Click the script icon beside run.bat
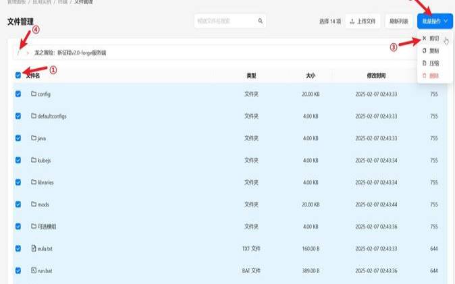This screenshot has height=284, width=455. [x=33, y=271]
